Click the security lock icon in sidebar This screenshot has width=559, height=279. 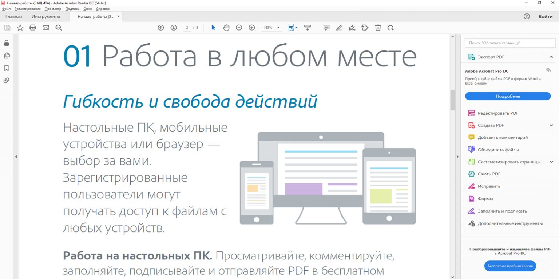click(6, 43)
